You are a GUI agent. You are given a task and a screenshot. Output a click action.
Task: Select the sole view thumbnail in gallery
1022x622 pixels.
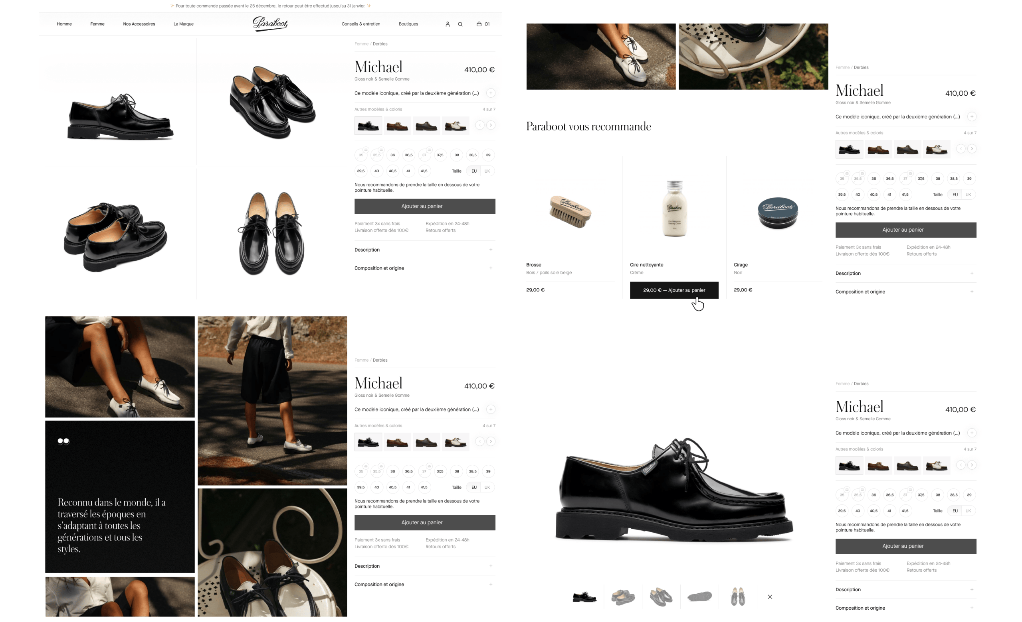699,597
